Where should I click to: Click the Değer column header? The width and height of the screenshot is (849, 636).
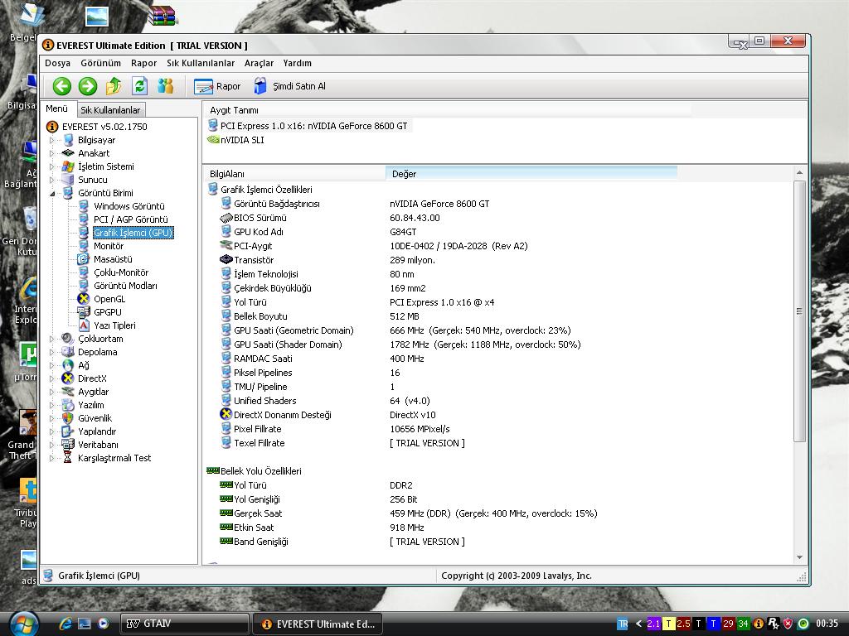tap(531, 174)
